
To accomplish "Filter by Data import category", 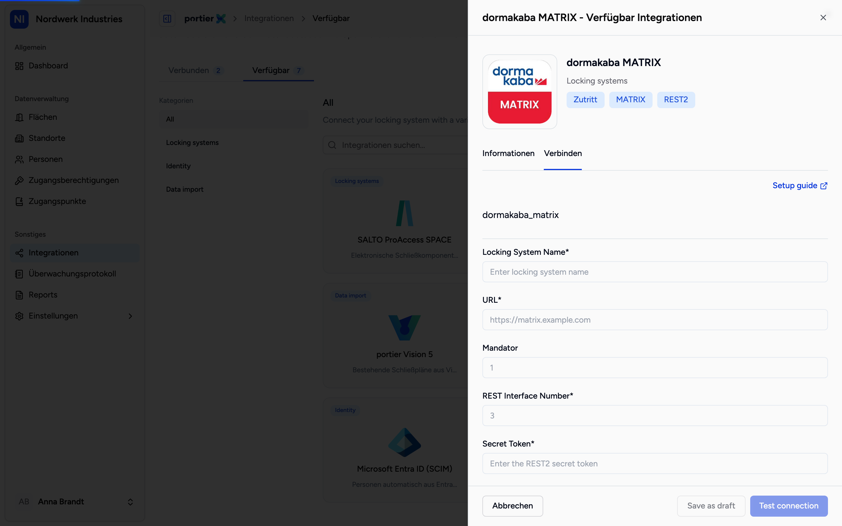I will 234,189.
